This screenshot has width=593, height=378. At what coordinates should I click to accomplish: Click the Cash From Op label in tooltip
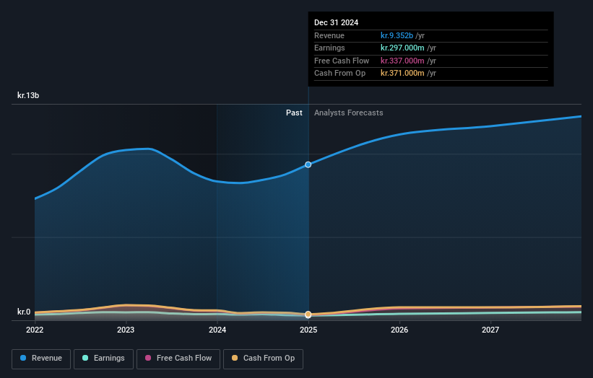[x=339, y=74]
